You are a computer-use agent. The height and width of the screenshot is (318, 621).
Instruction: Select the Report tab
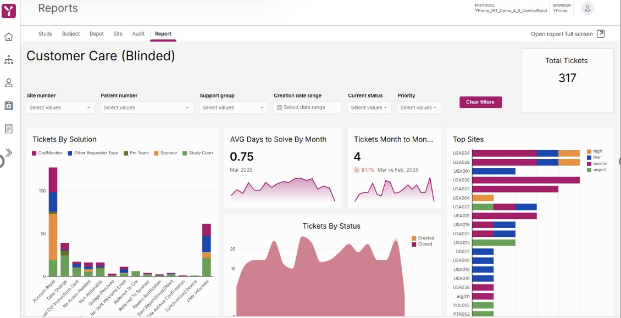tap(163, 33)
